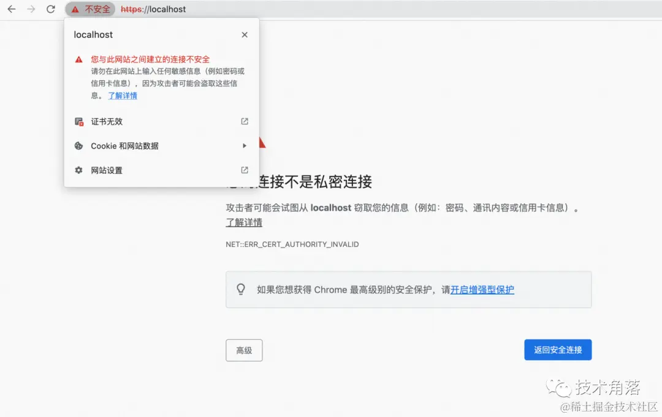Click 高级 to show advanced options
Viewport: 662px width, 417px height.
[x=244, y=350]
